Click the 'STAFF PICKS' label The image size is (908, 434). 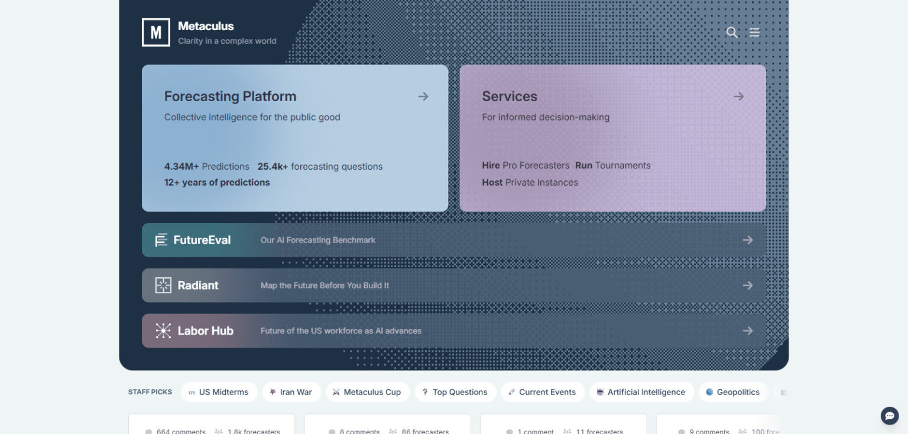coord(150,392)
